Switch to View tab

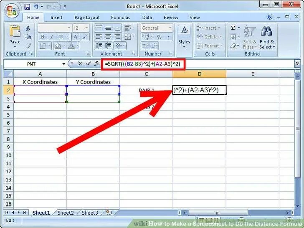[x=195, y=18]
